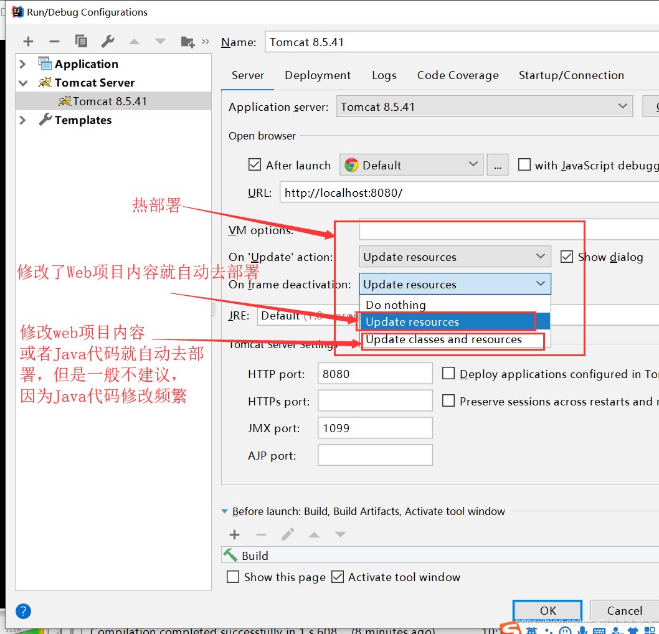The height and width of the screenshot is (634, 659).
Task: Toggle the Show this page checkbox
Action: tap(233, 577)
